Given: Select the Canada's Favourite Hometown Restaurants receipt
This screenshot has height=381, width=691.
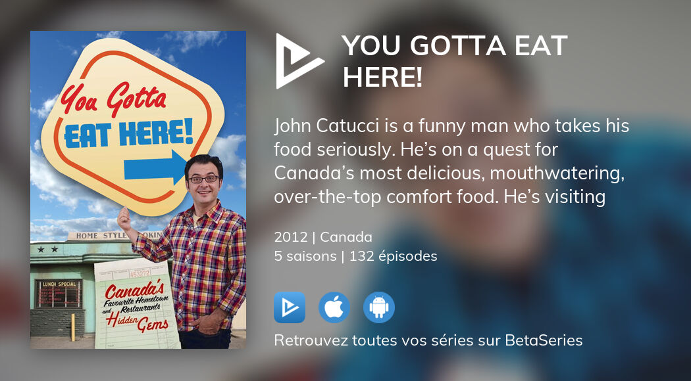Looking at the screenshot, I should 137,304.
